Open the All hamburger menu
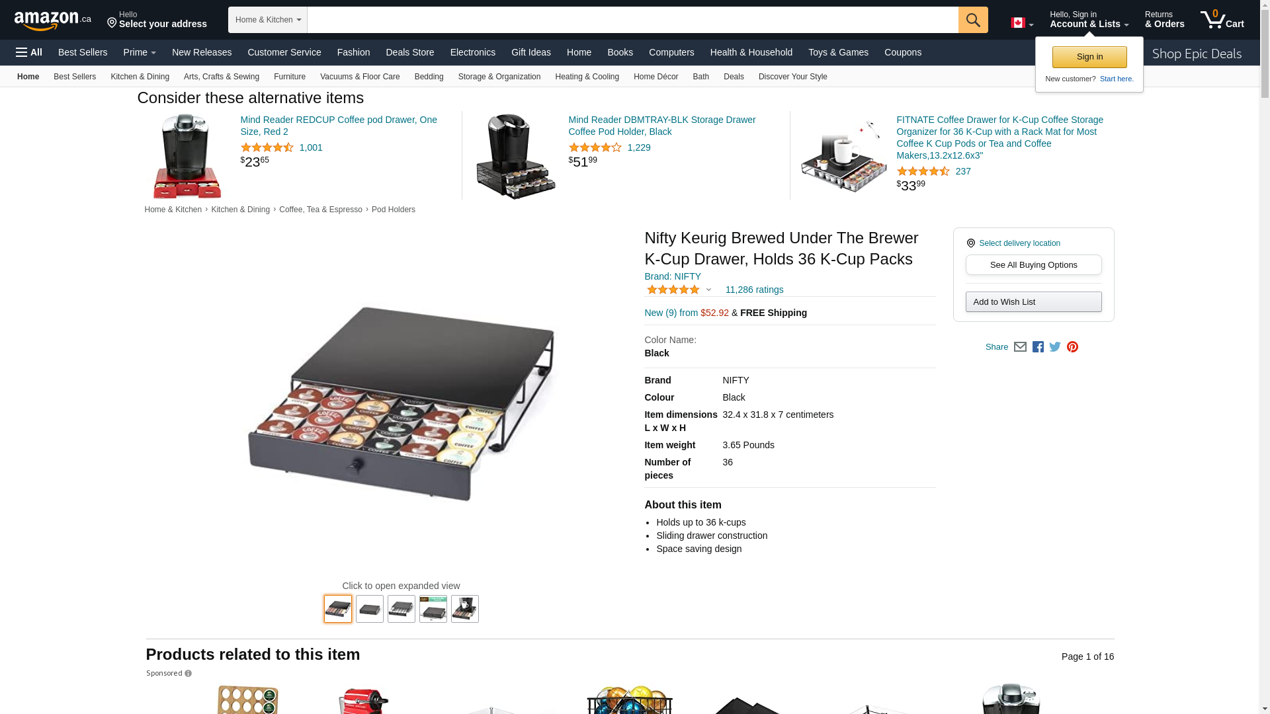Viewport: 1270px width, 714px height. coord(29,52)
